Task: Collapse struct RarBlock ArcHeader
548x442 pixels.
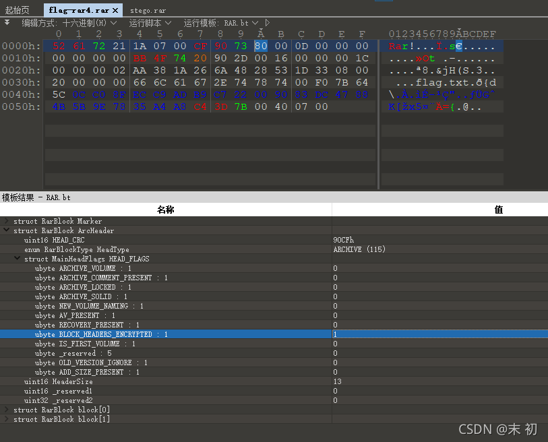Action: point(6,230)
